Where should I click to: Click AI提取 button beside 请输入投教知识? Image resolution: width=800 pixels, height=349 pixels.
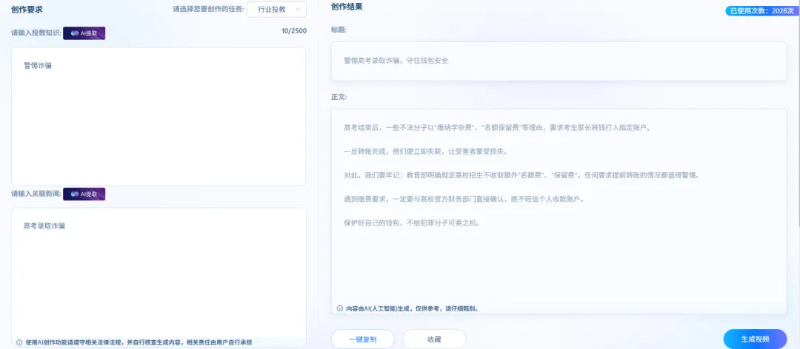click(84, 33)
